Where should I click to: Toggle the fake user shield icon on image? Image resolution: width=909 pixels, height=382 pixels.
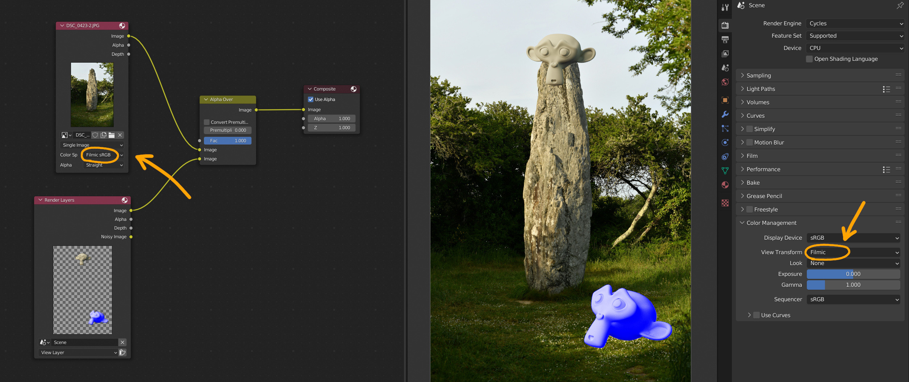pos(95,135)
